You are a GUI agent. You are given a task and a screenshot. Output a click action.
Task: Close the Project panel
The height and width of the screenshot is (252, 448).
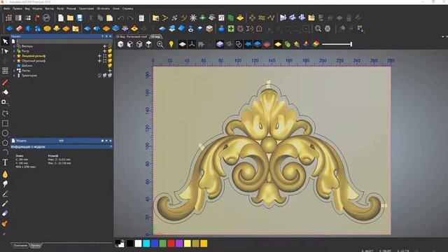pos(111,36)
